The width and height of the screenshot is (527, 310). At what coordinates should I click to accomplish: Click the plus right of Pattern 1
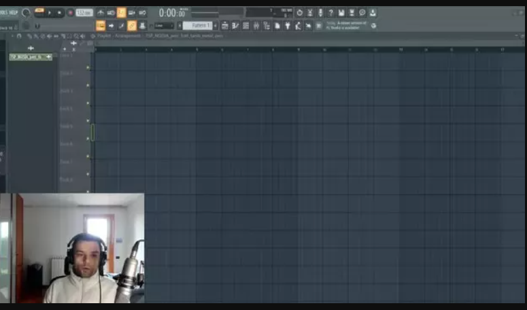pyautogui.click(x=216, y=26)
